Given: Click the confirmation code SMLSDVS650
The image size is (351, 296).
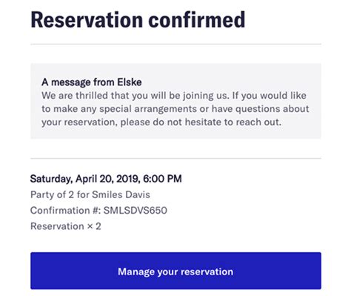Looking at the screenshot, I should (x=136, y=211).
